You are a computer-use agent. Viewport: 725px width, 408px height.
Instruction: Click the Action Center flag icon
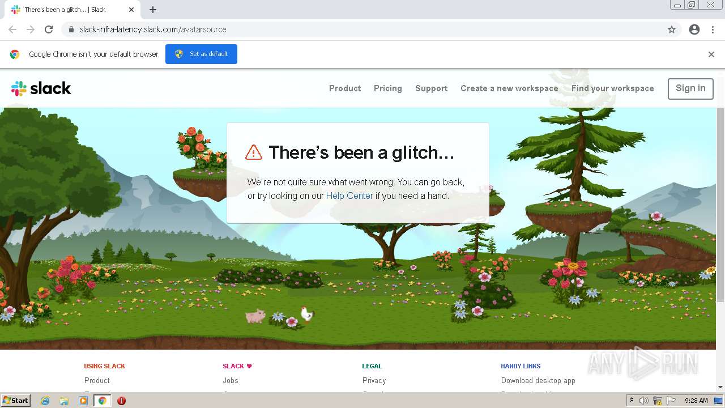point(671,401)
